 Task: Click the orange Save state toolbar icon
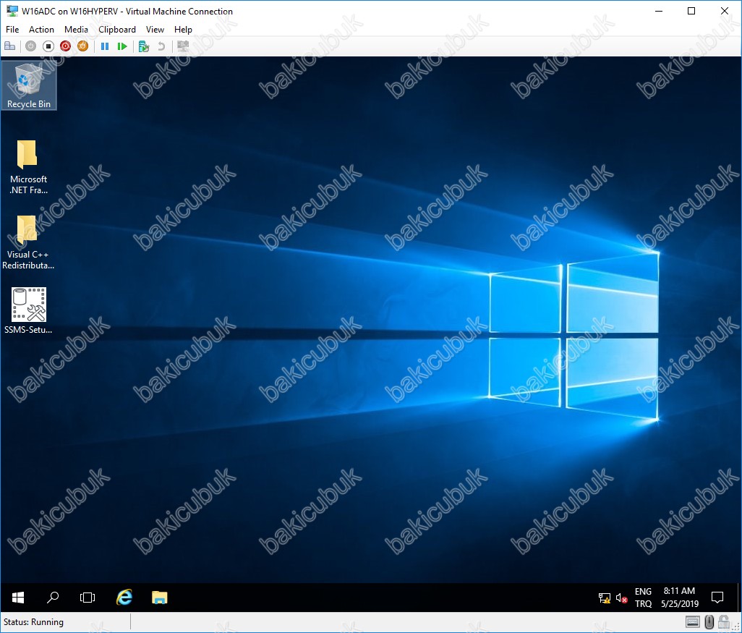coord(83,46)
